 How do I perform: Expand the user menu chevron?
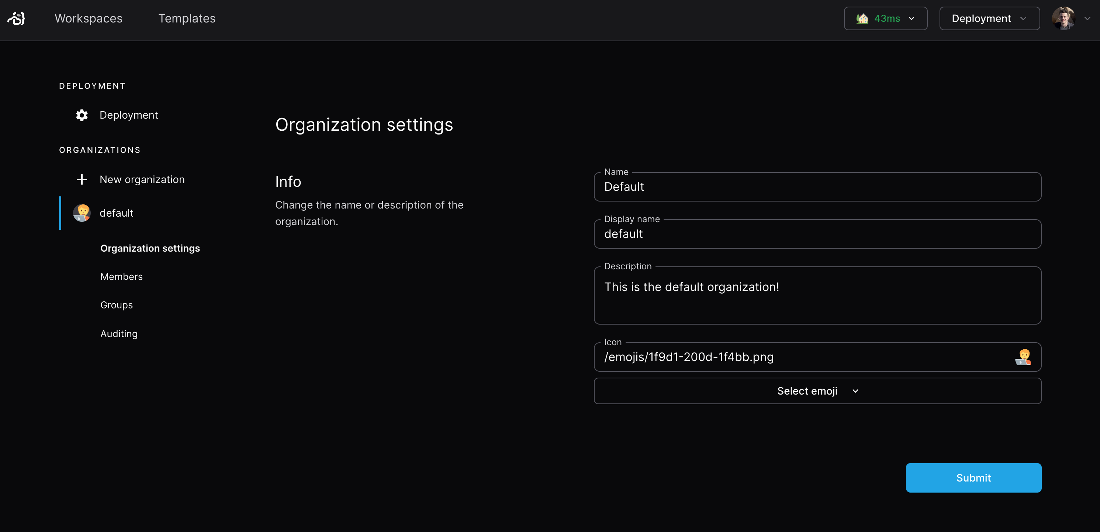[x=1087, y=19]
